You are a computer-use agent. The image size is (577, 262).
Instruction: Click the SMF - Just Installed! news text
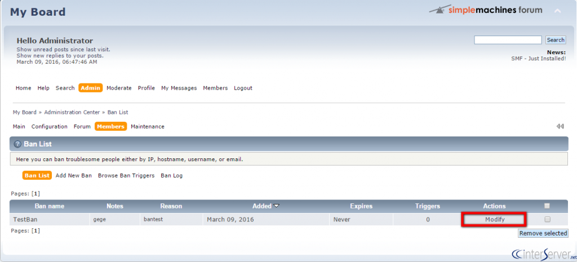538,59
